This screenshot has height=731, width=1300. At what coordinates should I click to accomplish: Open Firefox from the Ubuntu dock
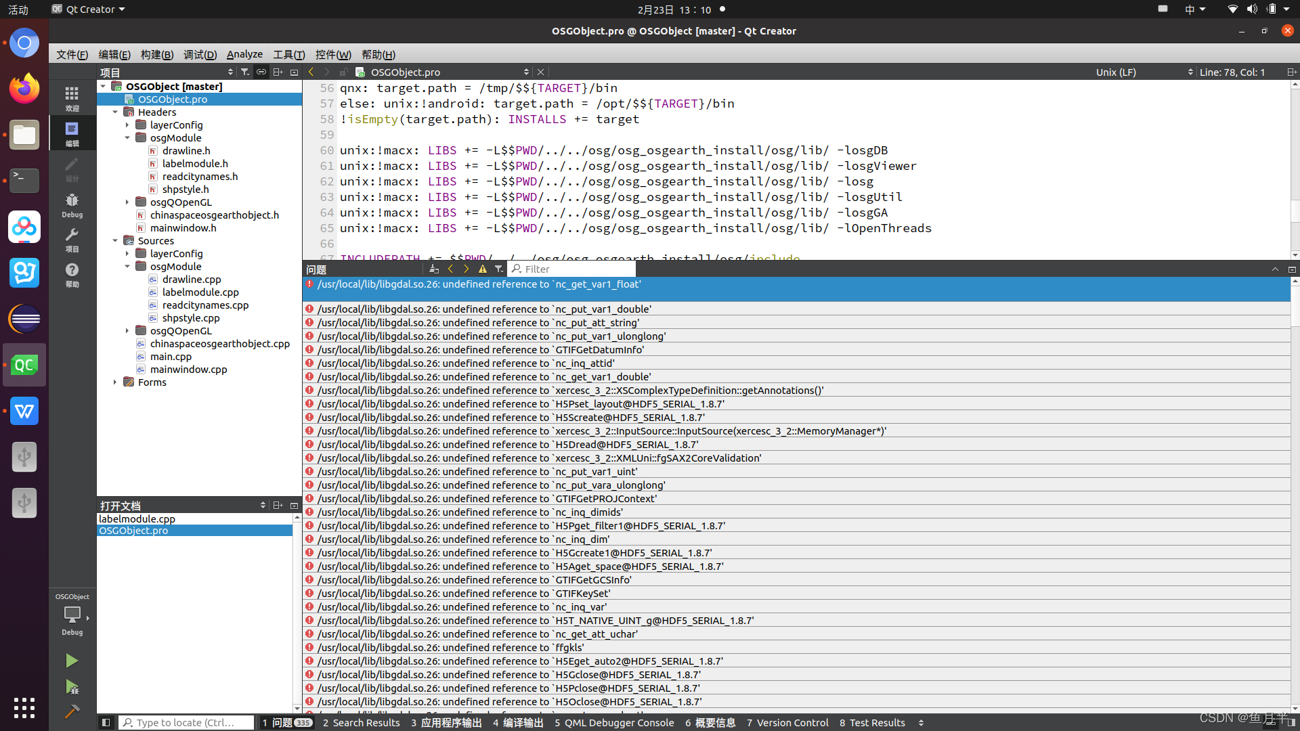(x=24, y=89)
